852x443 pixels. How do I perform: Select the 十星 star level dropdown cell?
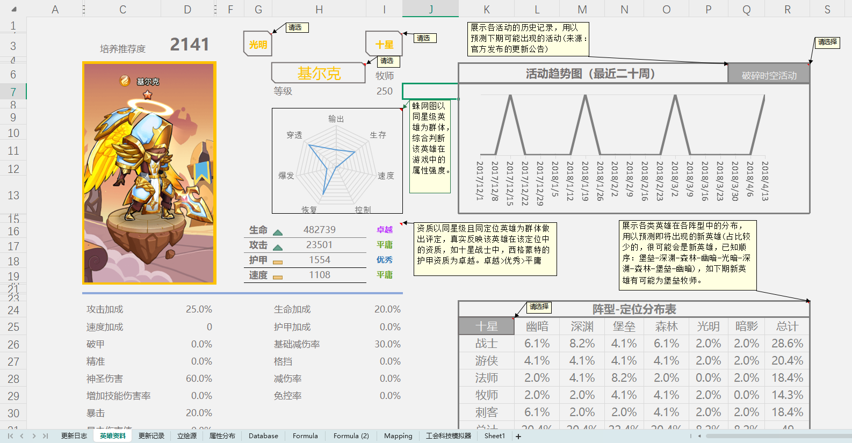click(x=384, y=45)
